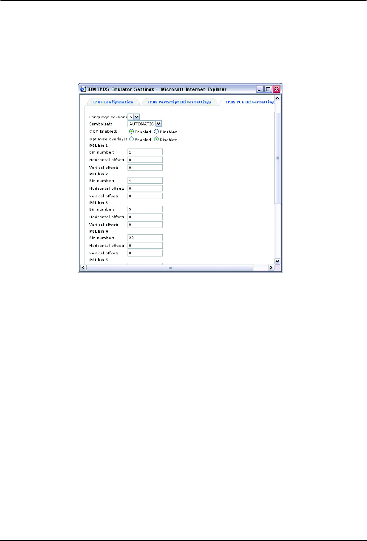The height and width of the screenshot is (541, 367).
Task: Click the horizontal scrollbar left arrow
Action: pos(83,268)
